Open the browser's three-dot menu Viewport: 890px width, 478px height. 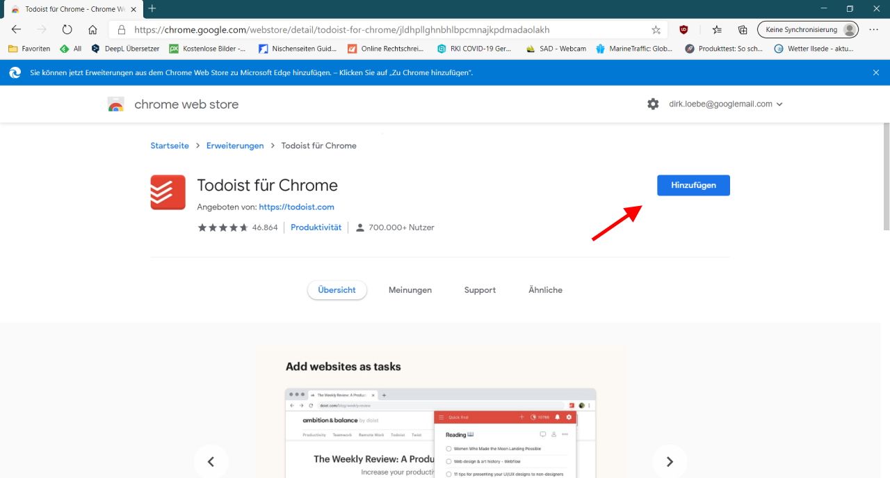tap(874, 29)
